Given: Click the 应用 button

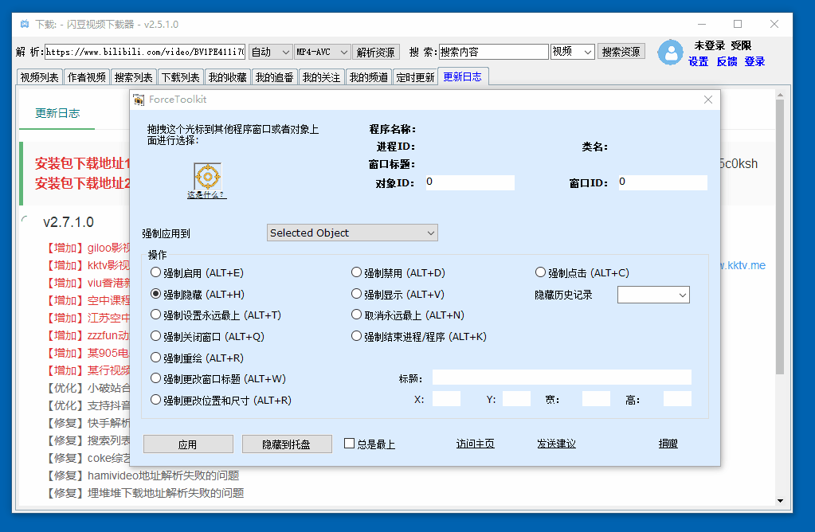Looking at the screenshot, I should (x=188, y=444).
